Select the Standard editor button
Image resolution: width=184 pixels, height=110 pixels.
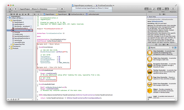[x=146, y=9]
